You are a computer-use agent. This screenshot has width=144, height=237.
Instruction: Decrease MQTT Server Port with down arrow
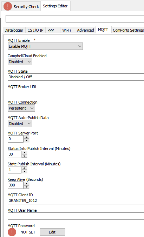click(26, 140)
